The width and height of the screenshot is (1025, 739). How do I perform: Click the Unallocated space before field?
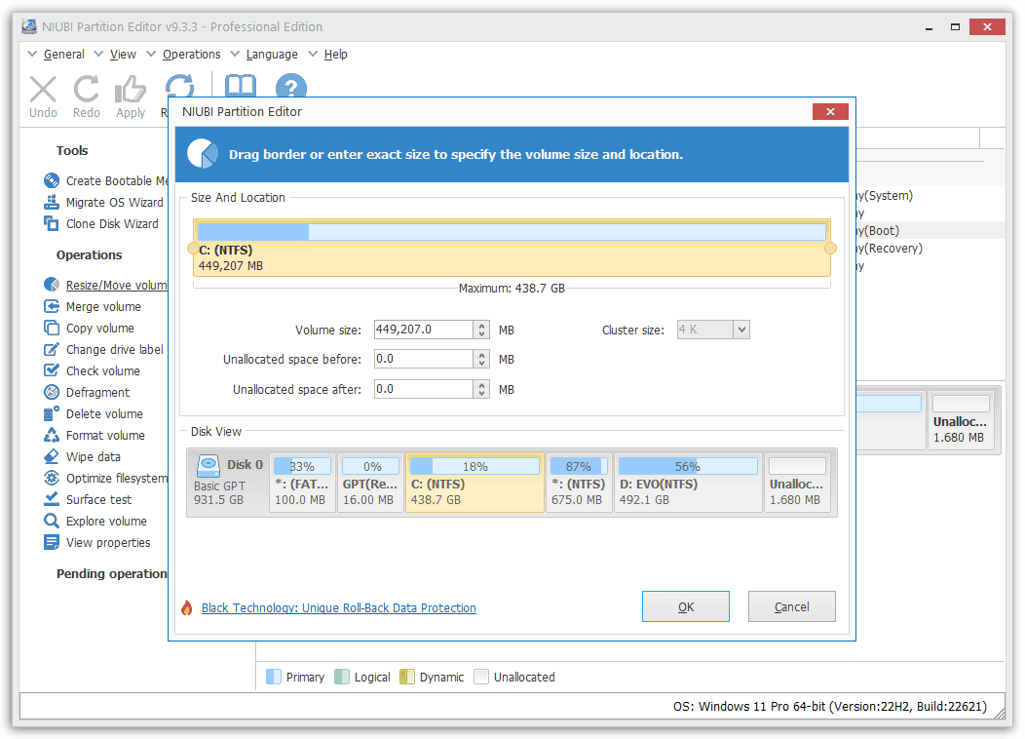424,359
